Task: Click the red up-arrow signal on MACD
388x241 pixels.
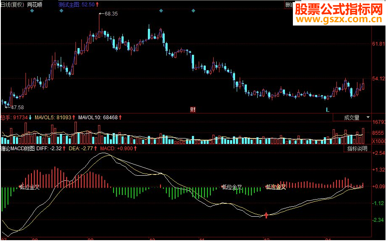Action: tap(266, 215)
